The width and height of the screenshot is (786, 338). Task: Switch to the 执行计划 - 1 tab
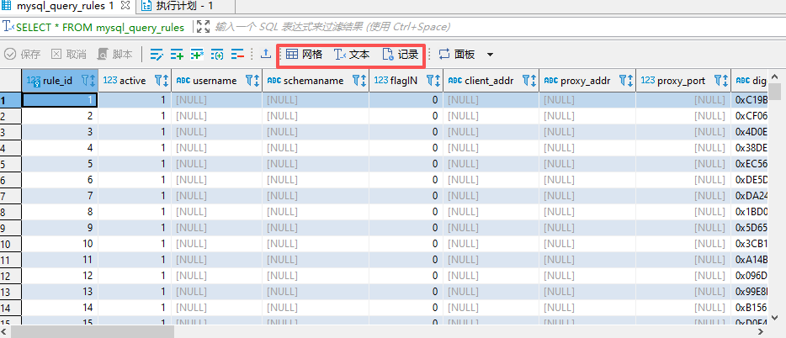[x=182, y=7]
